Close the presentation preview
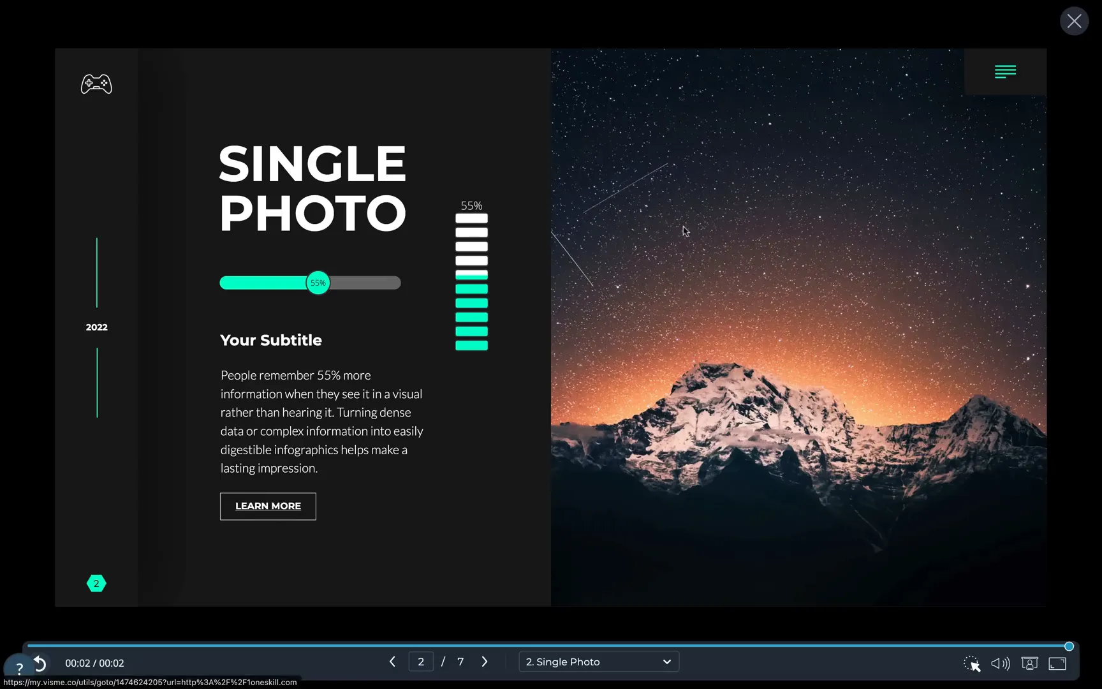The width and height of the screenshot is (1102, 689). click(1074, 21)
